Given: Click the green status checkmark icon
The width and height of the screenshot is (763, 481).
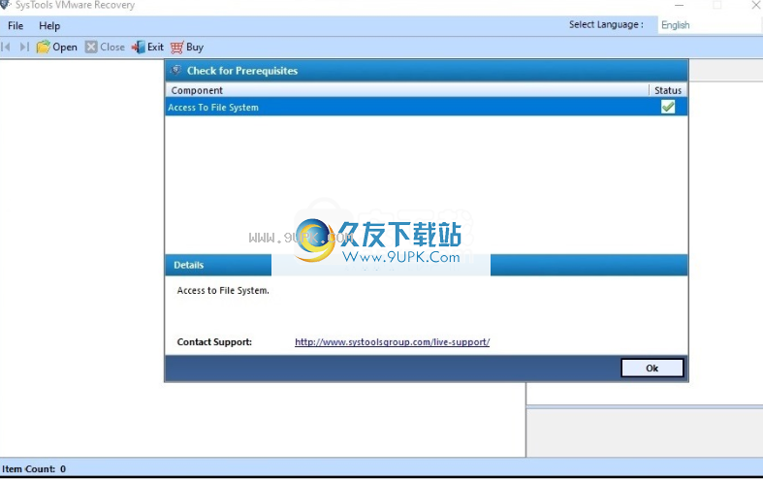Looking at the screenshot, I should coord(668,107).
